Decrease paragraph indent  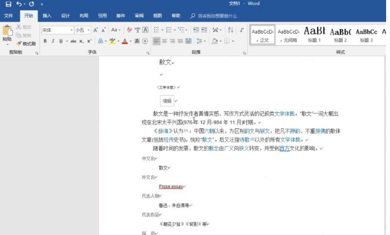coord(196,30)
